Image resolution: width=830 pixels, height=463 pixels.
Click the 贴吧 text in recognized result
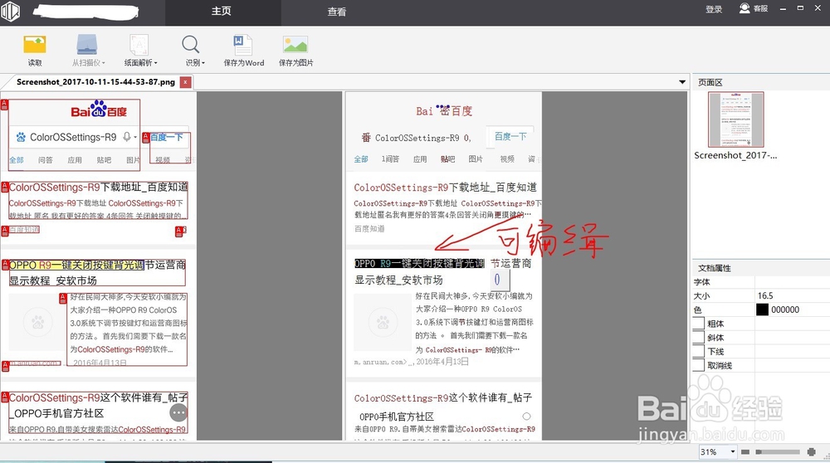448,158
